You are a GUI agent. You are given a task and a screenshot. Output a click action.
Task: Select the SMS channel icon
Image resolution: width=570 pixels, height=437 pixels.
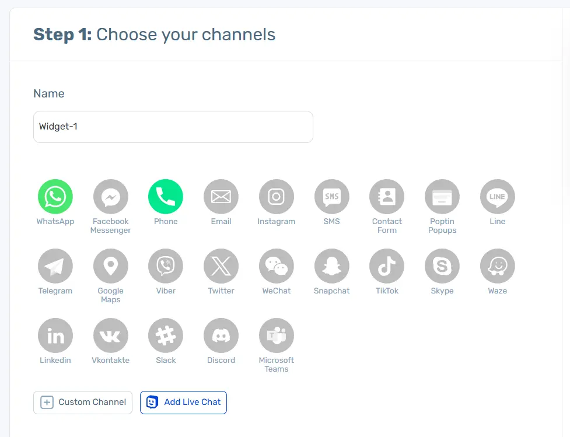point(331,197)
